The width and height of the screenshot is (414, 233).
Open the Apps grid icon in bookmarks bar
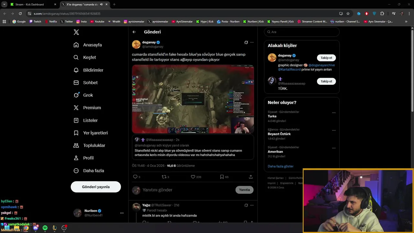pyautogui.click(x=4, y=22)
